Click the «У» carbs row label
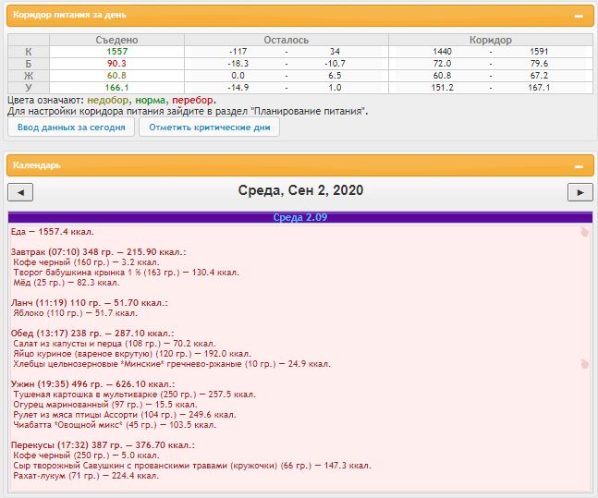 (x=29, y=88)
